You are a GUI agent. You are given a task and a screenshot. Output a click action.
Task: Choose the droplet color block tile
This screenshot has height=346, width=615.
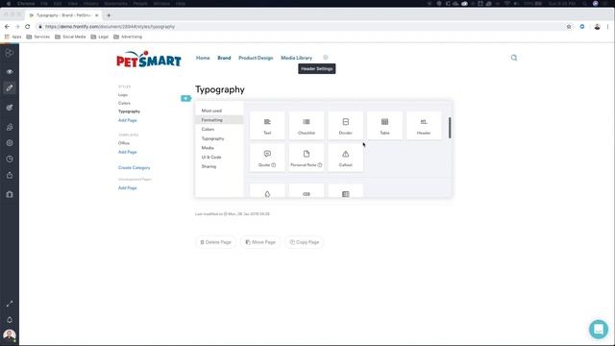tap(267, 191)
